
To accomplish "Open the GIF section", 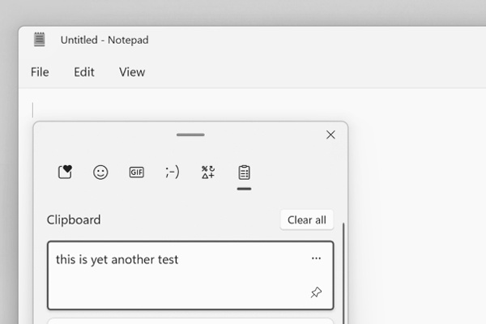I will pos(136,172).
